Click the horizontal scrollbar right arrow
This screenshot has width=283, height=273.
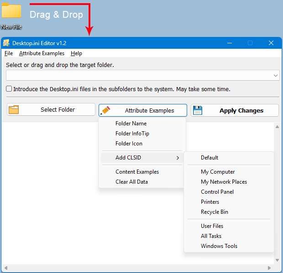pyautogui.click(x=269, y=268)
